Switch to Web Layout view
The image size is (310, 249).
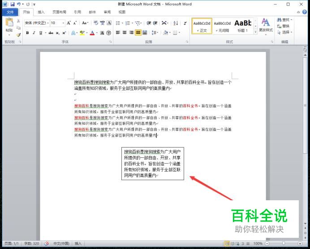click(x=237, y=244)
